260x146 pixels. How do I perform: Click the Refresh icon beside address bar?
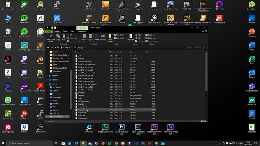(190, 48)
